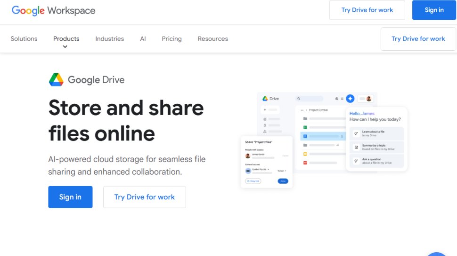Screen dimensions: 457x256
Task: Go to the Industries navigation item
Action: coord(110,39)
